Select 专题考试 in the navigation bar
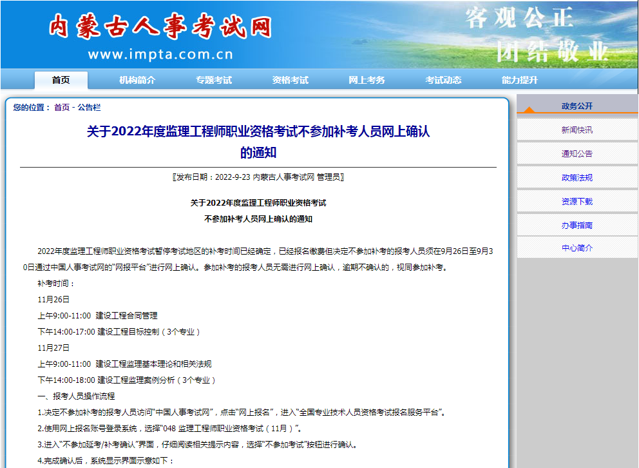639x468 pixels. coord(214,80)
